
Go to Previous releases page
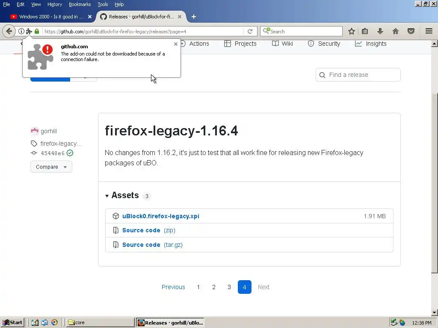(x=173, y=287)
